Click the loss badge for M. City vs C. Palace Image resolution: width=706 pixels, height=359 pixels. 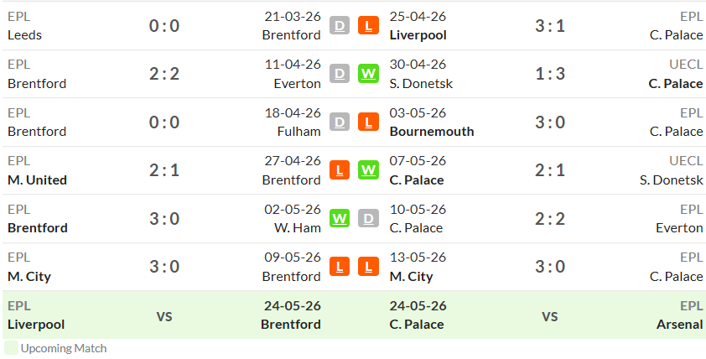click(x=368, y=267)
